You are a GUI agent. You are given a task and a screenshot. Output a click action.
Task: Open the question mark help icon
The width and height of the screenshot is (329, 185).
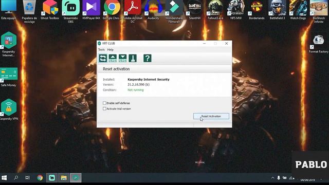point(148,58)
